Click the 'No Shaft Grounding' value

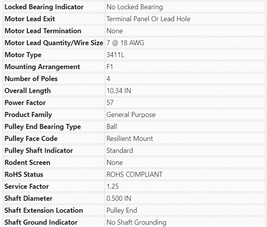click(x=136, y=222)
